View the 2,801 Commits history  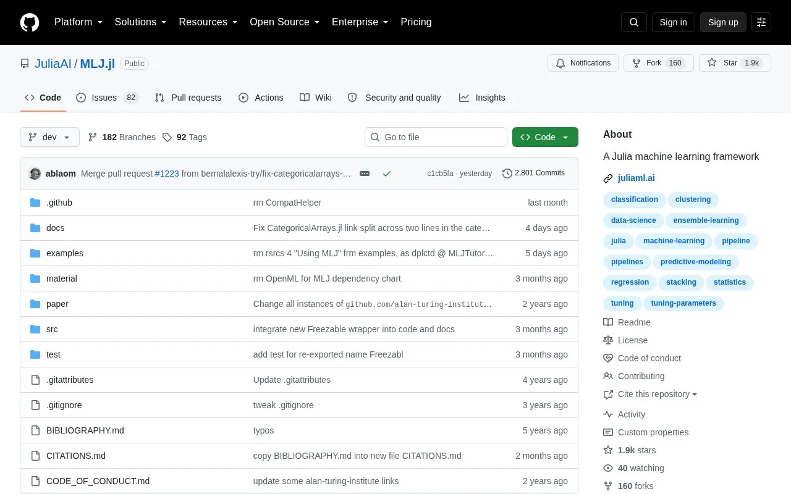[x=534, y=174]
